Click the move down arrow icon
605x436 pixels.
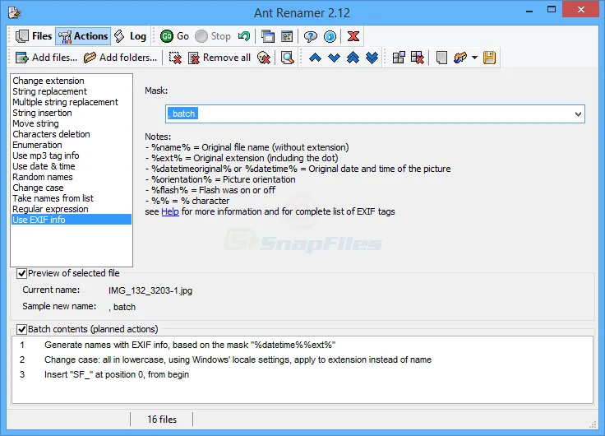334,58
